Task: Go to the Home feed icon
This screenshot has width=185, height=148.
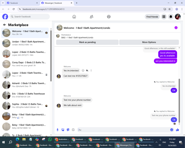Action: (x=74, y=17)
